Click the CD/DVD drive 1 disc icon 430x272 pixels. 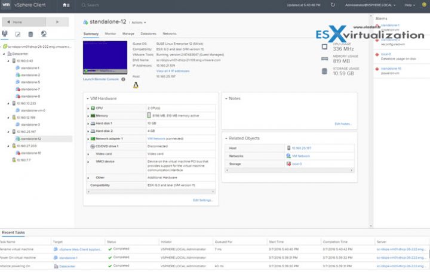click(93, 146)
